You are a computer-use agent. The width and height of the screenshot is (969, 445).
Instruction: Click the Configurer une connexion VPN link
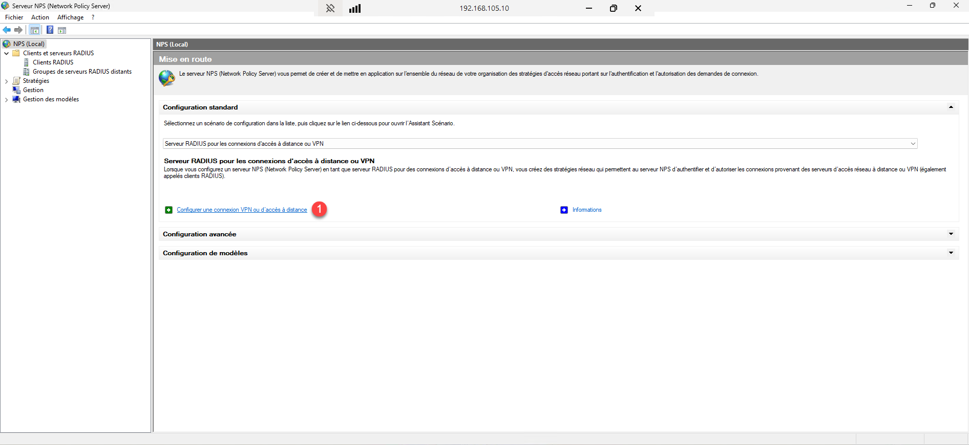pos(242,210)
